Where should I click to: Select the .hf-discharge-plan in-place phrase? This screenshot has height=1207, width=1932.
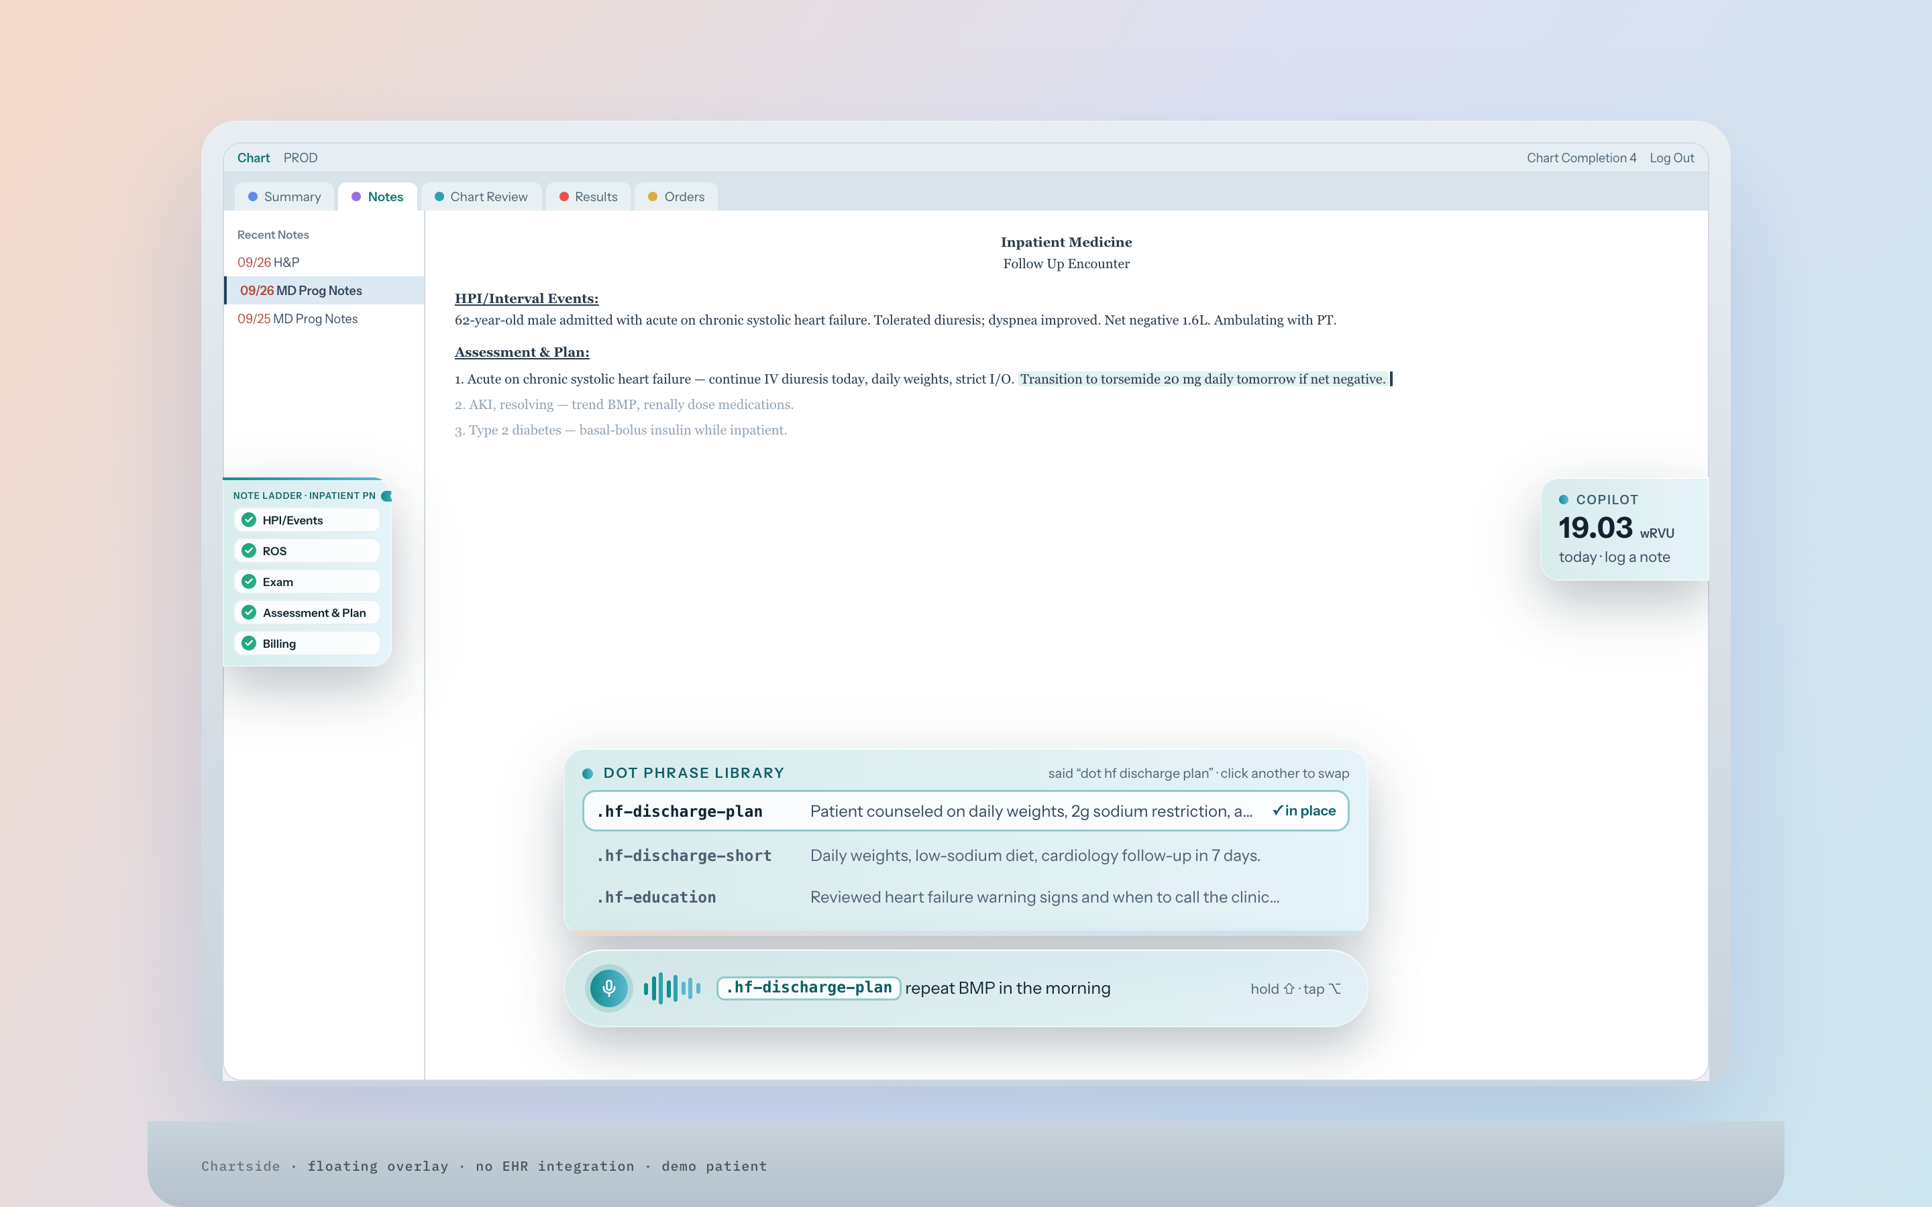(x=966, y=811)
